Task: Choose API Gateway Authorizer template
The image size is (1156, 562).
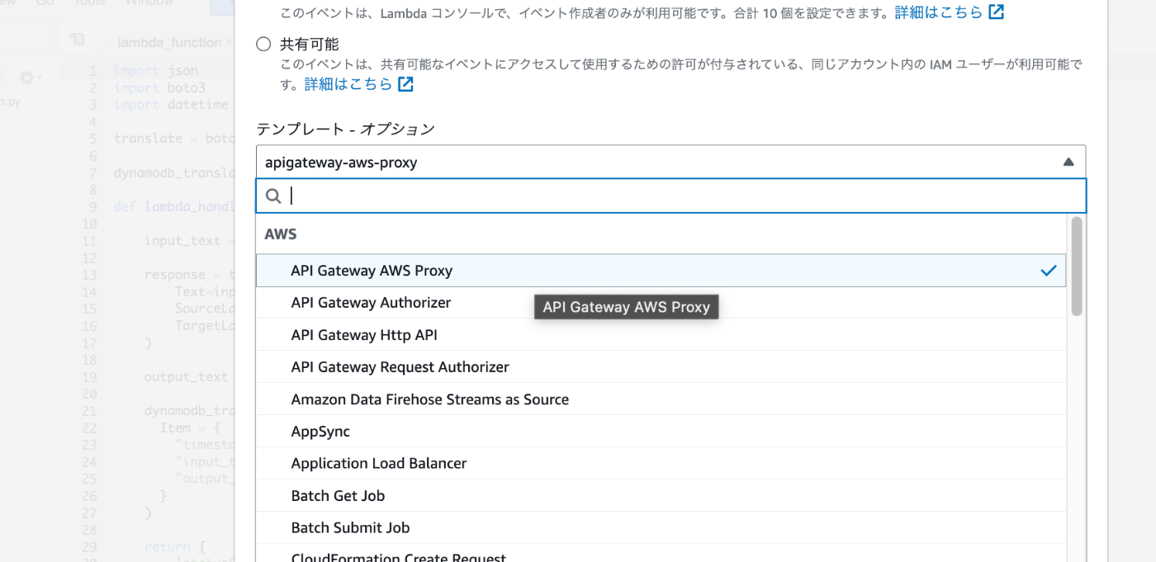Action: point(661,303)
